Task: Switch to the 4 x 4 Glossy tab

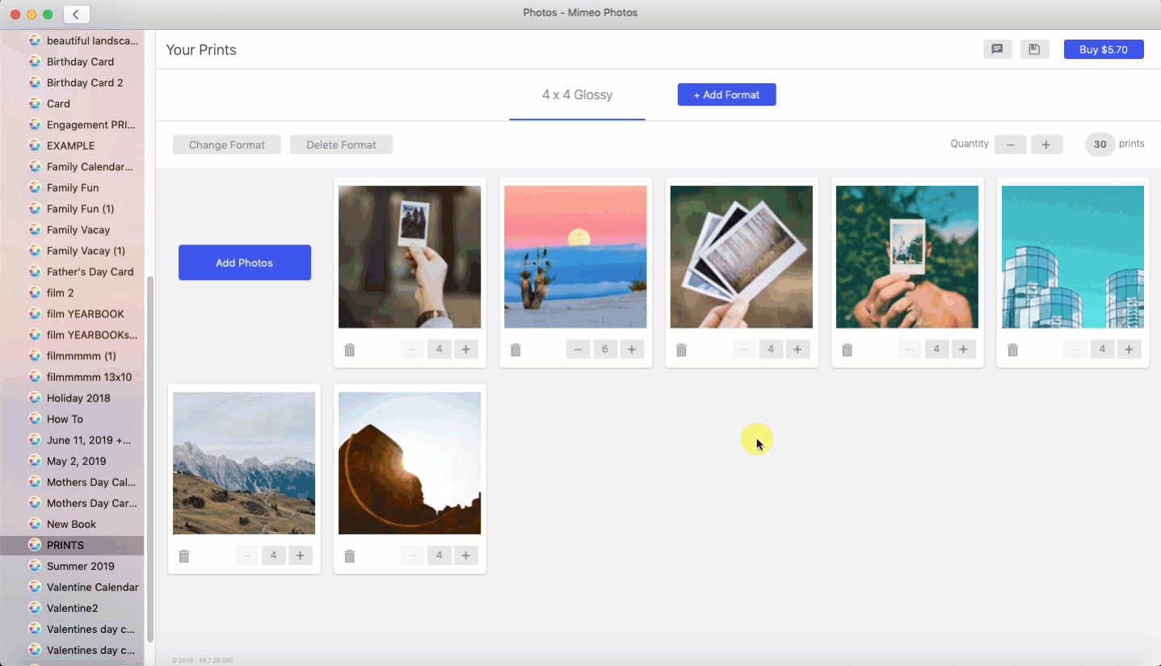Action: (576, 94)
